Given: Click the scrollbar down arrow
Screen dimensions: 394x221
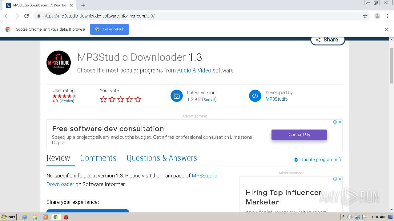Looking at the screenshot, I should point(392,210).
